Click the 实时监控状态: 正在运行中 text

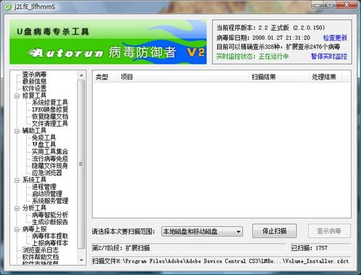click(252, 56)
